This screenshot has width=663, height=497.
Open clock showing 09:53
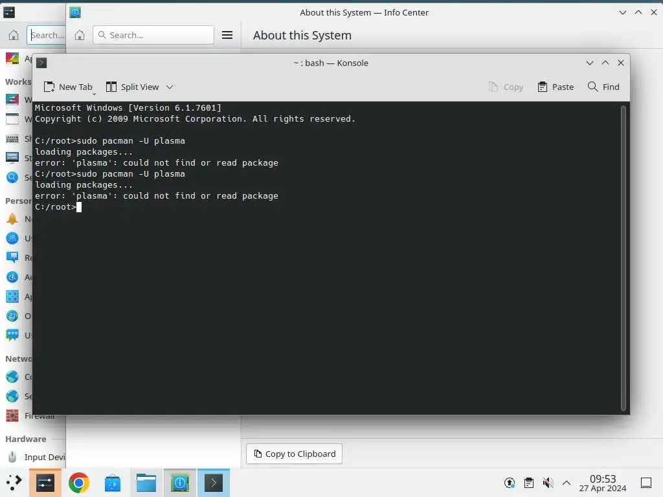point(603,483)
